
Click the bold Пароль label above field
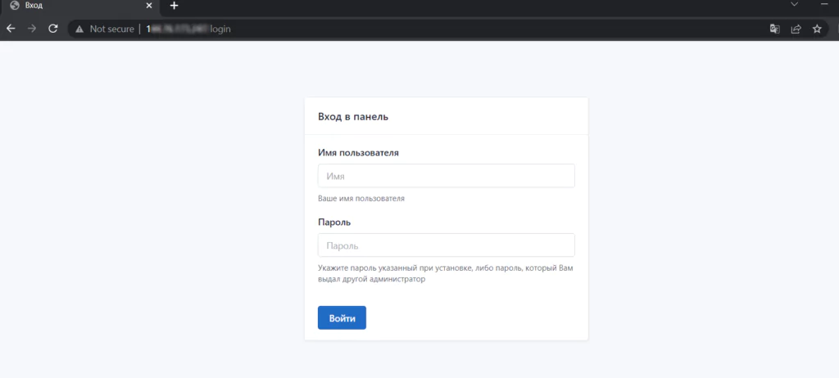coord(334,222)
